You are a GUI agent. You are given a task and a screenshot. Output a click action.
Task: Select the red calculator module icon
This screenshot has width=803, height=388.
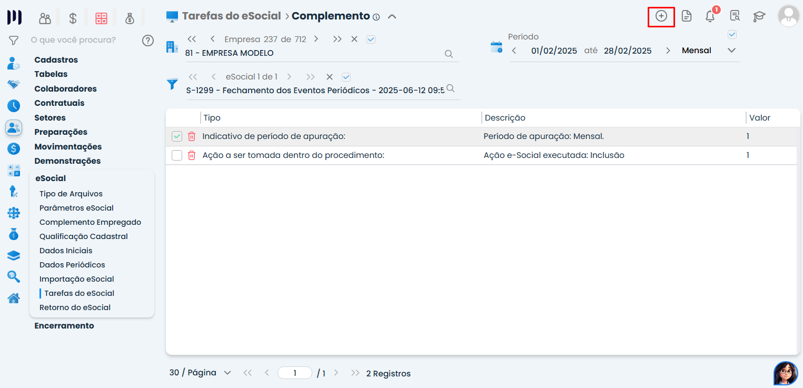coord(101,18)
